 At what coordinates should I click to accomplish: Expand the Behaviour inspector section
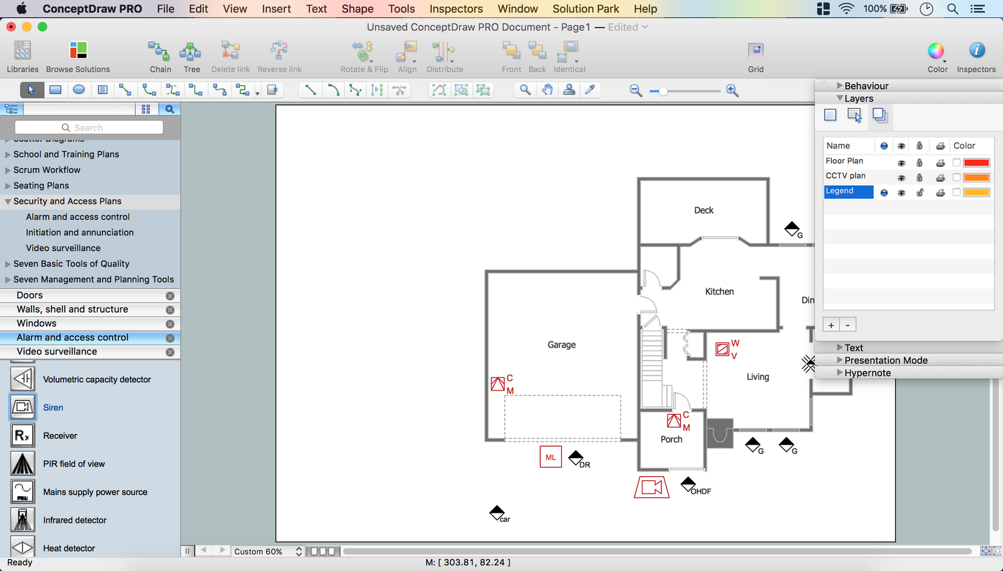point(840,85)
